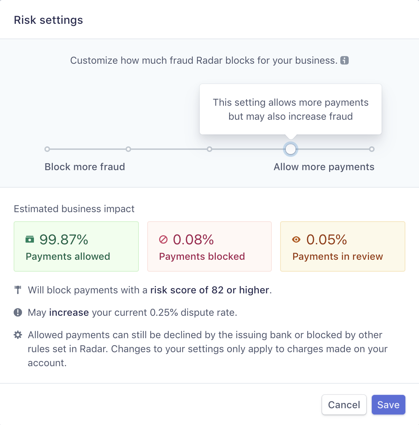
Task: Click the Payments in review card
Action: click(343, 246)
